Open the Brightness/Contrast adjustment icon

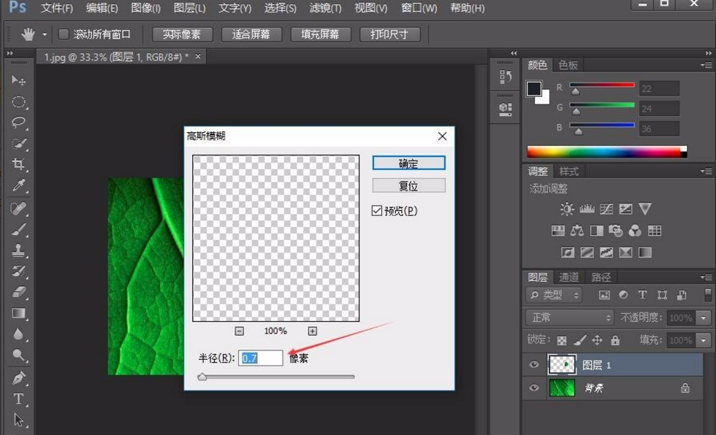point(567,209)
